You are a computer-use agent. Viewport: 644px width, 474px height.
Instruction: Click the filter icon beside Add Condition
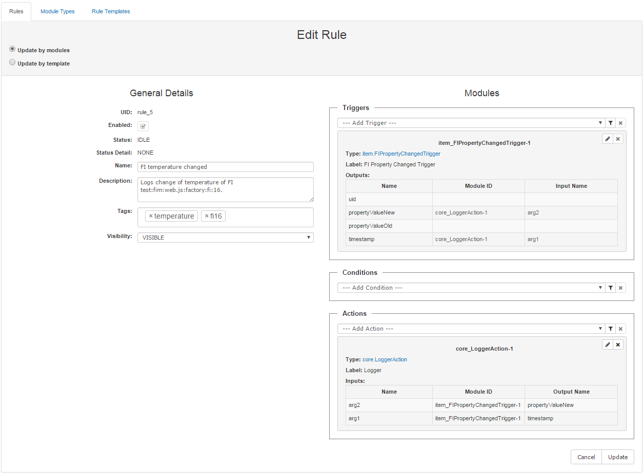pyautogui.click(x=610, y=288)
